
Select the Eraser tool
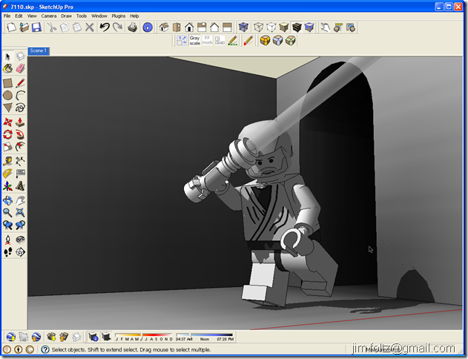(x=20, y=69)
